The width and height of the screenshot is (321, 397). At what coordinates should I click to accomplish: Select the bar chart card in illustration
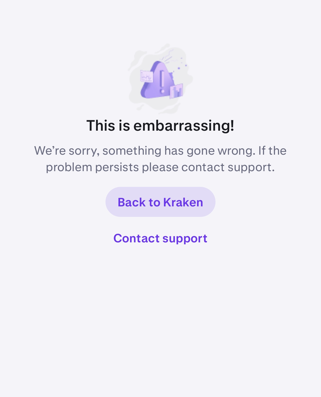point(176,91)
